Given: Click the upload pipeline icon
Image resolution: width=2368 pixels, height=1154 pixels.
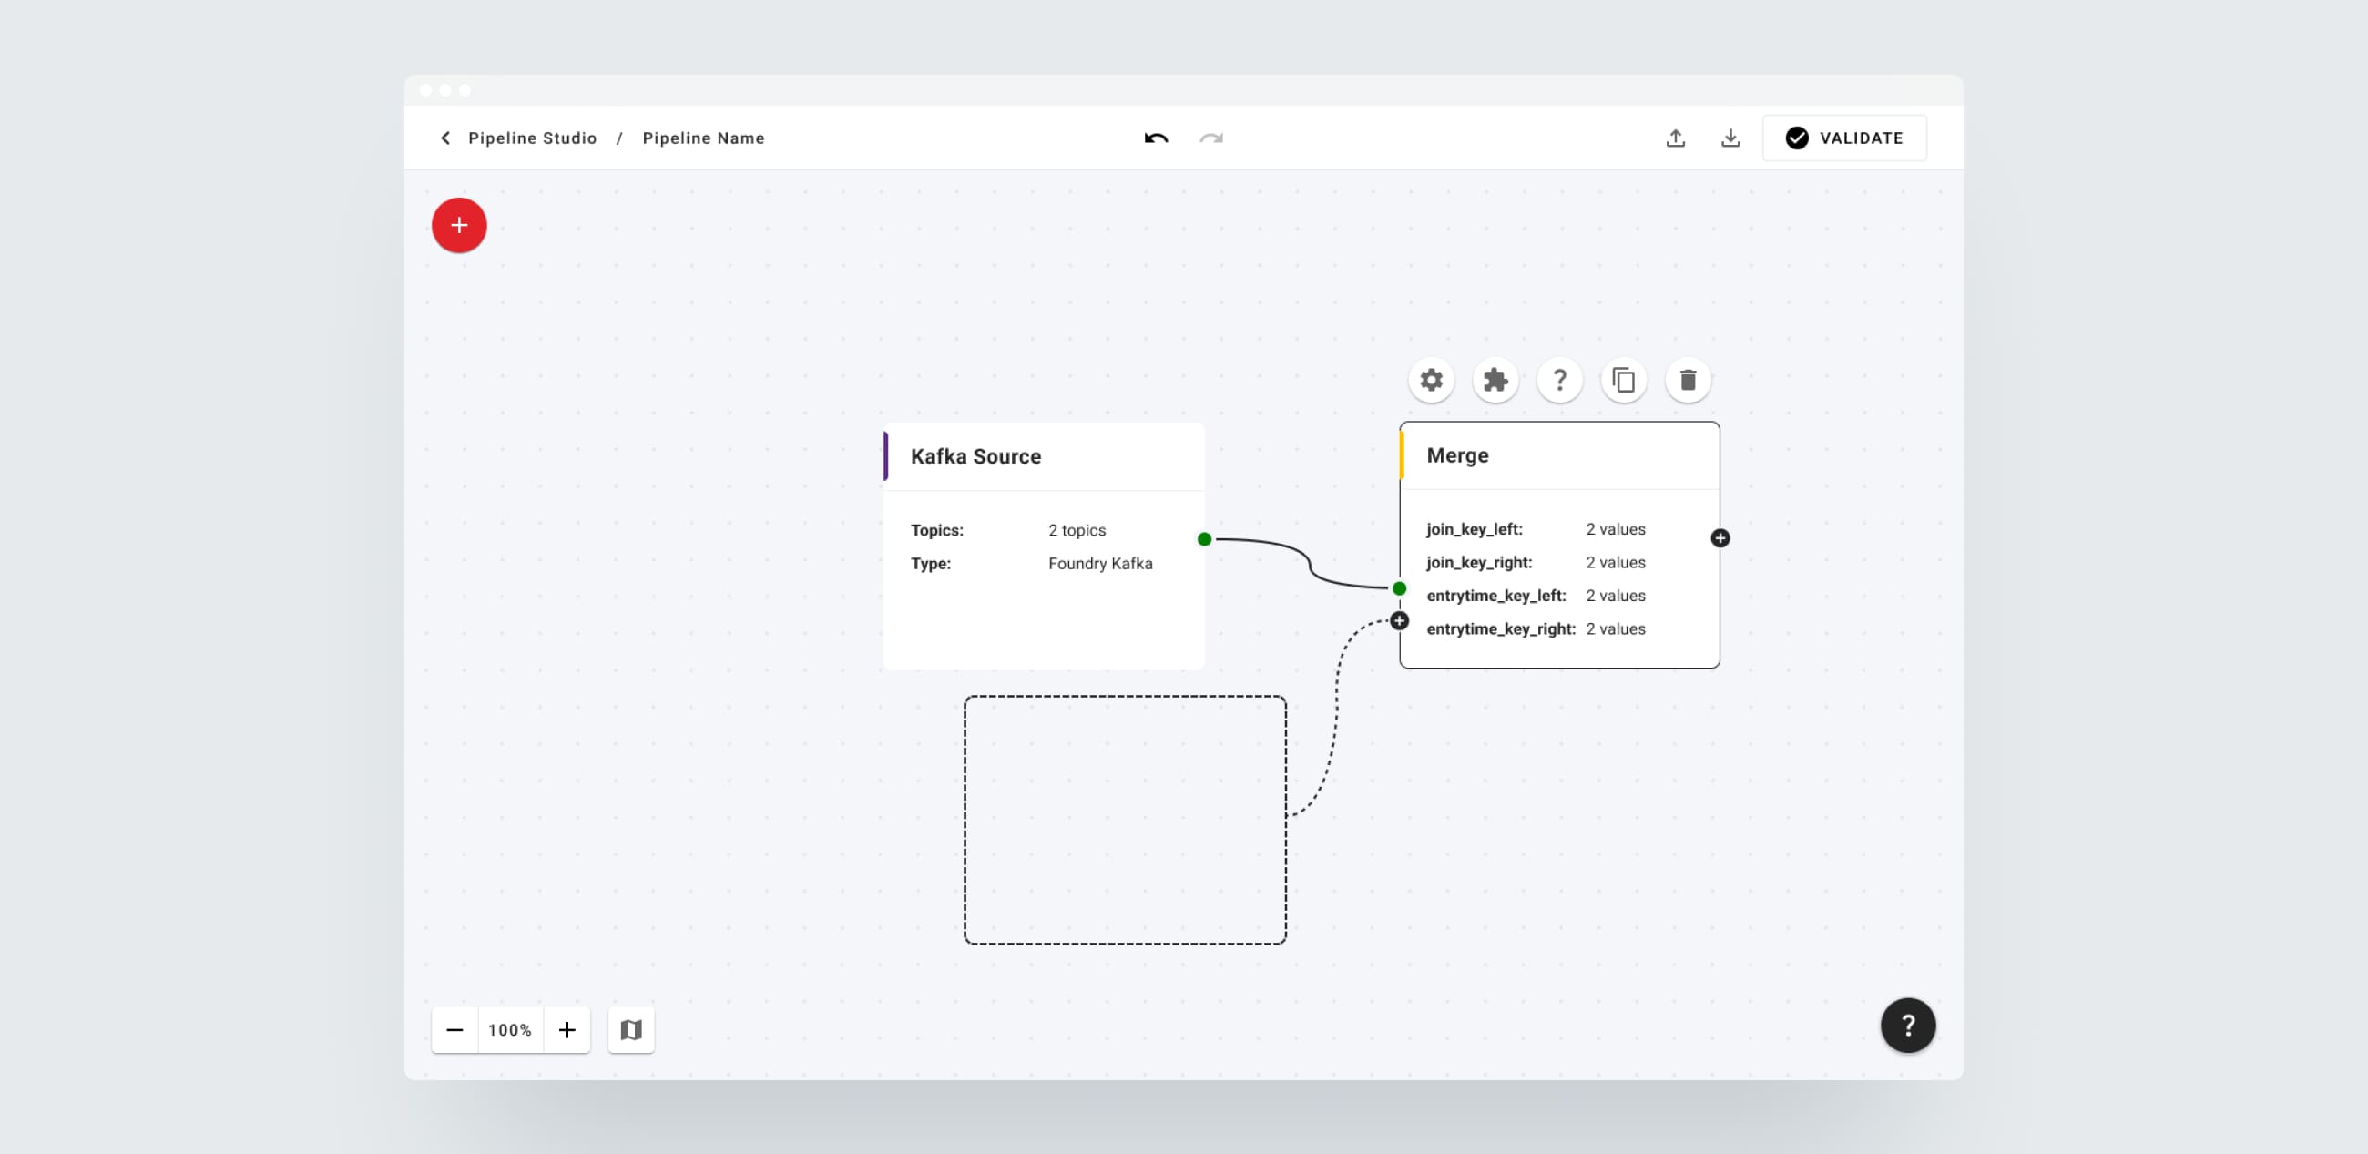Looking at the screenshot, I should click(1676, 138).
